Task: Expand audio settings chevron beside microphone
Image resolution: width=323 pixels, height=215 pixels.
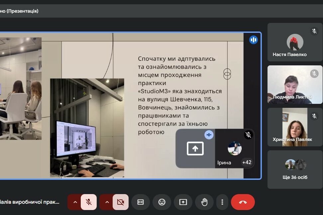Action: 75,202
